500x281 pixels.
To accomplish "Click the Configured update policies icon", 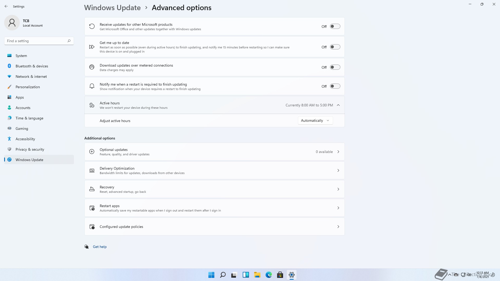I will coord(92,227).
